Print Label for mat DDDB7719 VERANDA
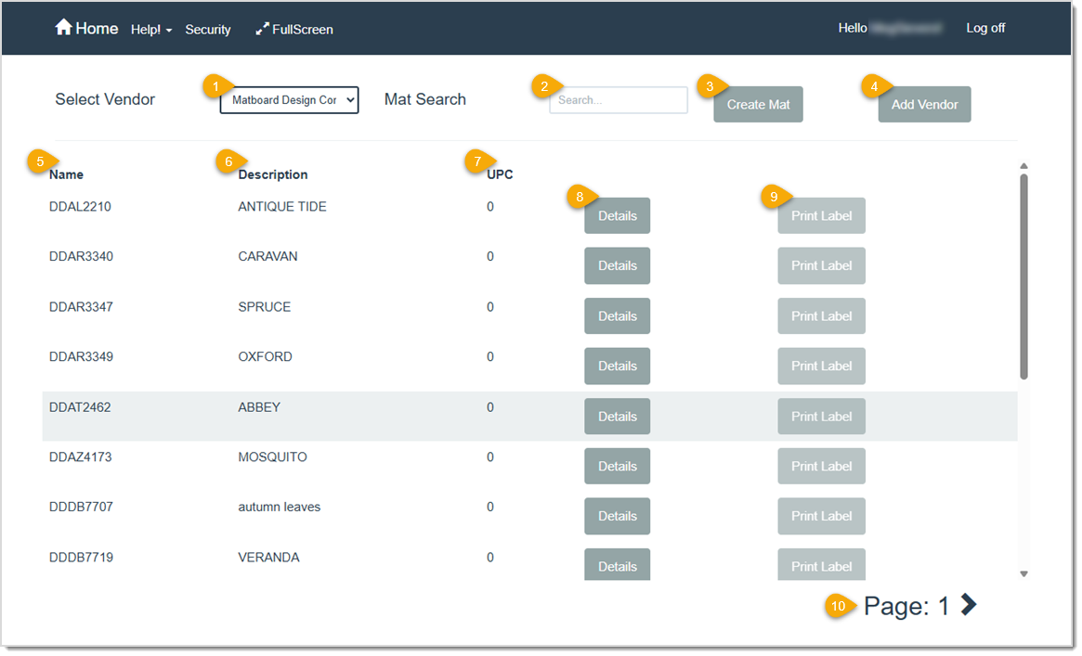1082x656 pixels. tap(821, 566)
